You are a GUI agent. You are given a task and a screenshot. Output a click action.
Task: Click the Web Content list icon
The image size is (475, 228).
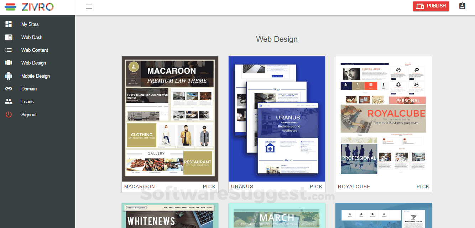9,50
